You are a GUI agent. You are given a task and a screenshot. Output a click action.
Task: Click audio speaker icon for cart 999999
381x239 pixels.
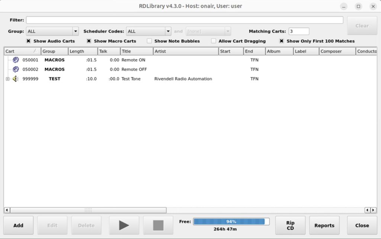16,79
